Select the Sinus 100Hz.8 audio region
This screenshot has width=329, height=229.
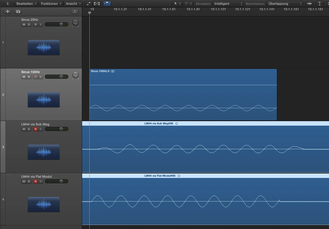pyautogui.click(x=183, y=95)
